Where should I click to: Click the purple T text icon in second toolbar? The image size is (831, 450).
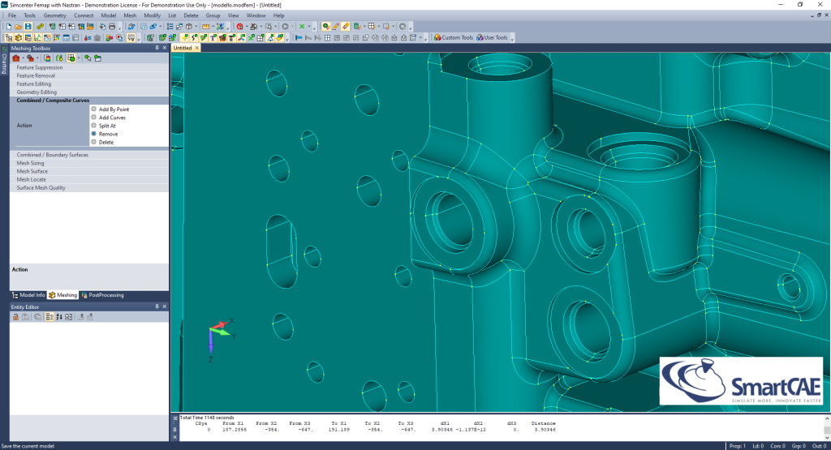[x=213, y=37]
